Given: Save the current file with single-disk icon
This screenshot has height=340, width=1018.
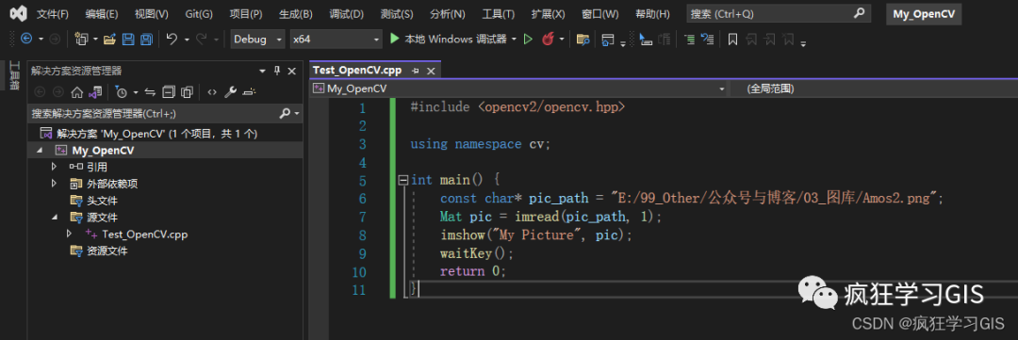Looking at the screenshot, I should 128,39.
